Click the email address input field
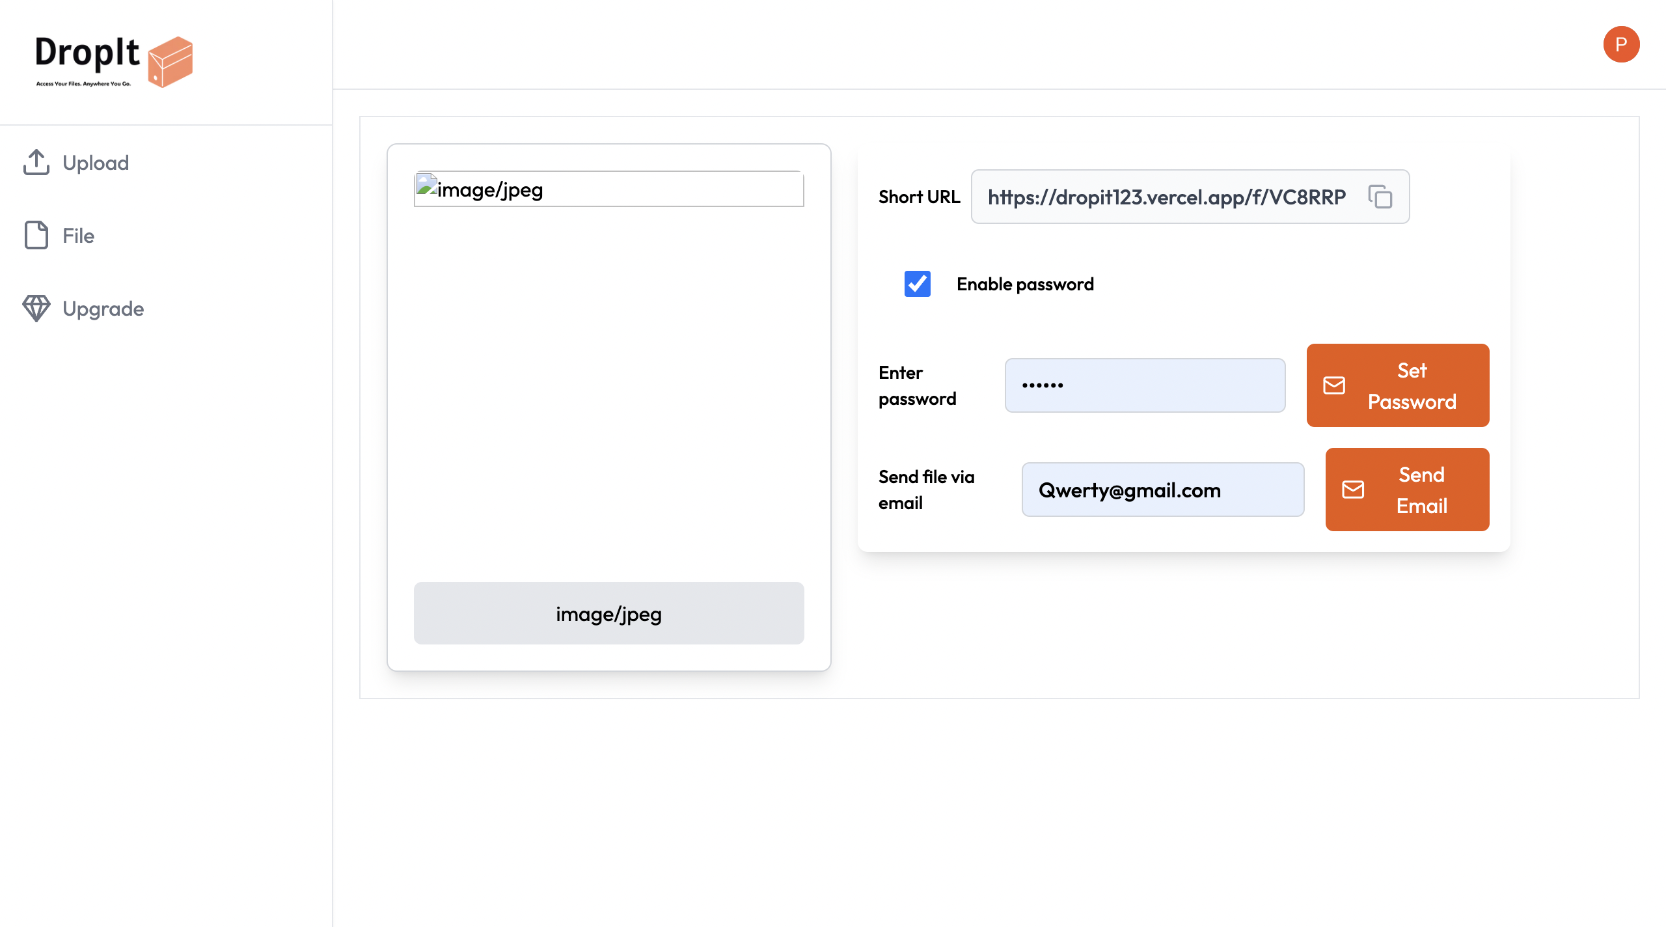This screenshot has height=927, width=1666. tap(1162, 490)
